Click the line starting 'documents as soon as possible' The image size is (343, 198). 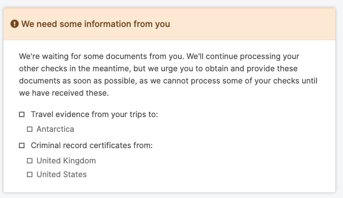(x=168, y=81)
